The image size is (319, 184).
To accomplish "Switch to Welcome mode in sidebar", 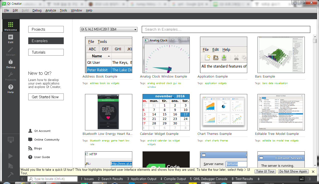I will (10, 26).
